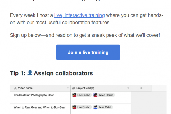Viewport: 171px width, 114px height.
Task: Select The Best Surf Photography Gear cell
Action: click(x=40, y=97)
